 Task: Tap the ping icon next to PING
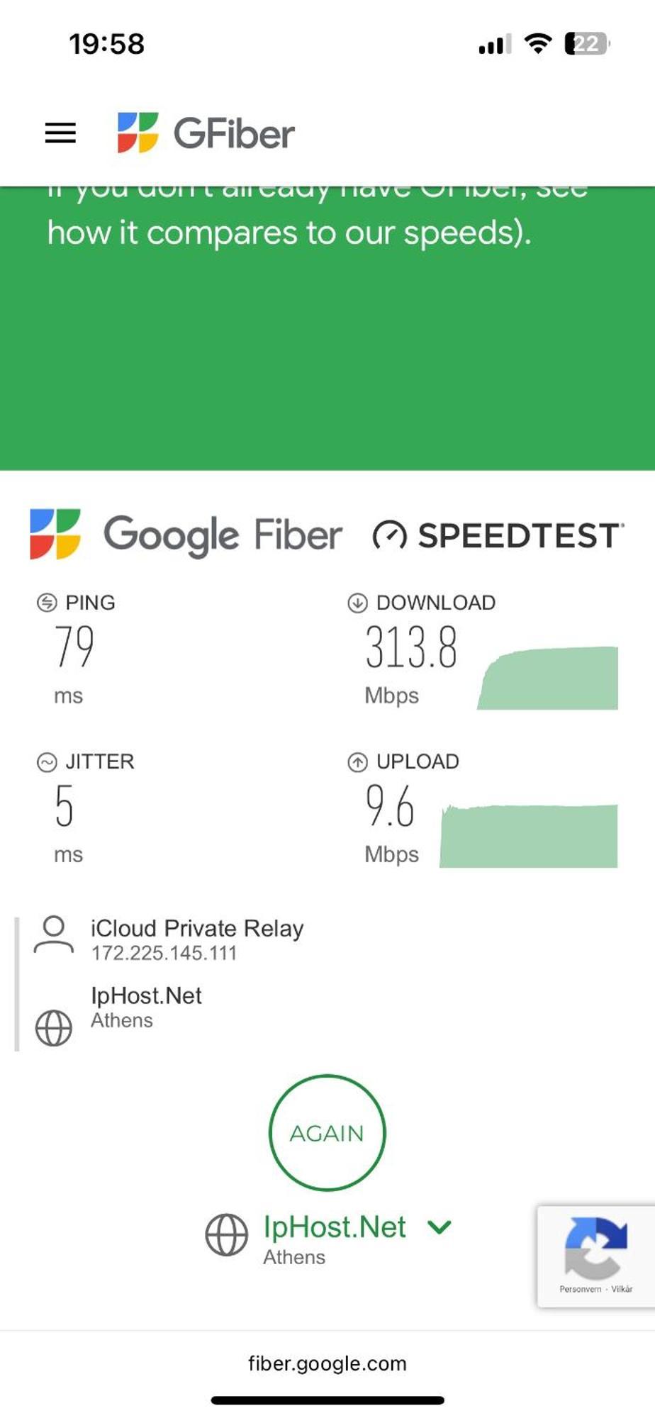click(x=47, y=603)
